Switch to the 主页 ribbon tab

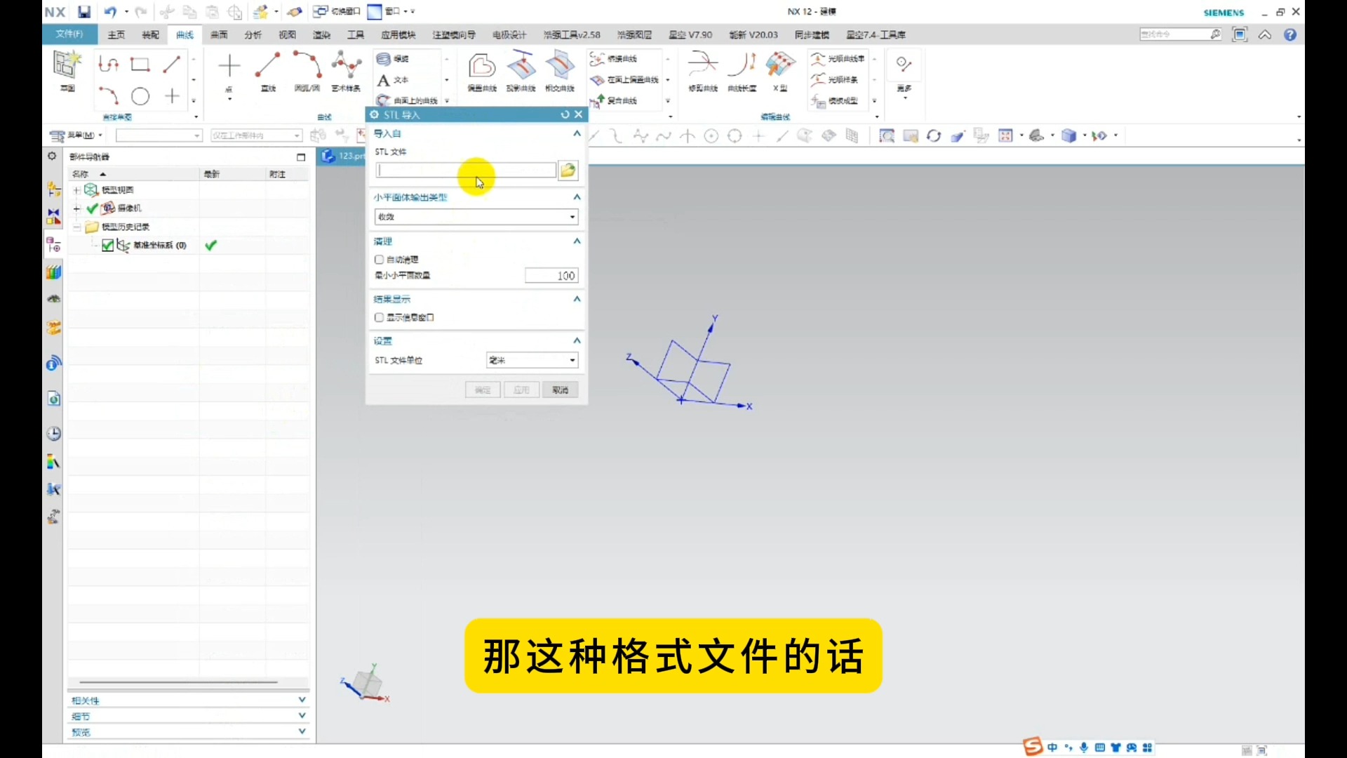tap(116, 34)
